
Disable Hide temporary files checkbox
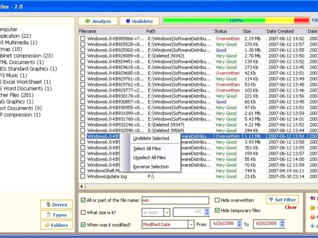click(217, 211)
